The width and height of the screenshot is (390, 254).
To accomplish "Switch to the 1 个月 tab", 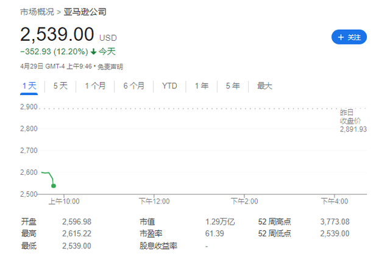I will [96, 86].
